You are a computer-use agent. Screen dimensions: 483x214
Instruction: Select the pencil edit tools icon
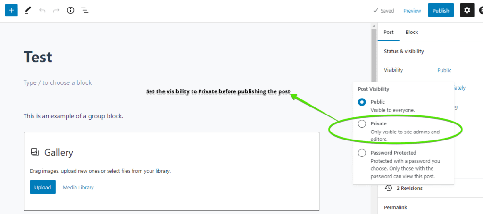pos(28,10)
